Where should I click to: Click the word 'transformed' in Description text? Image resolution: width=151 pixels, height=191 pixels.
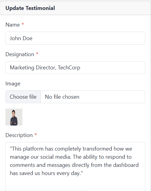click(97, 149)
